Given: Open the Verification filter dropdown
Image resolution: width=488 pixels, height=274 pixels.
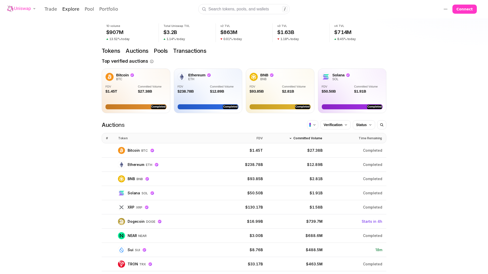Looking at the screenshot, I should [x=335, y=125].
